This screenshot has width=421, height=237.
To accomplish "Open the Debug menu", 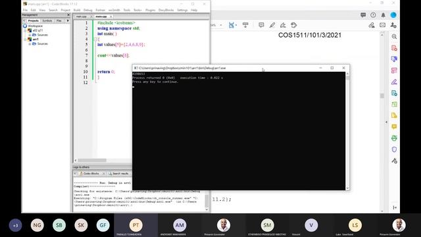I will 87,10.
